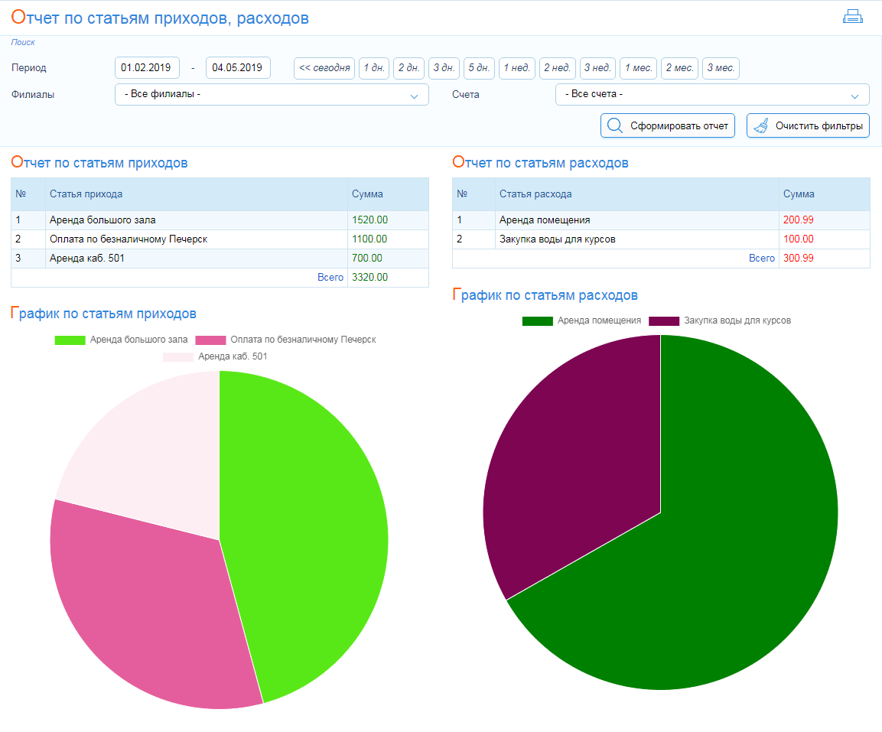Expand the Счета dropdown list

711,95
